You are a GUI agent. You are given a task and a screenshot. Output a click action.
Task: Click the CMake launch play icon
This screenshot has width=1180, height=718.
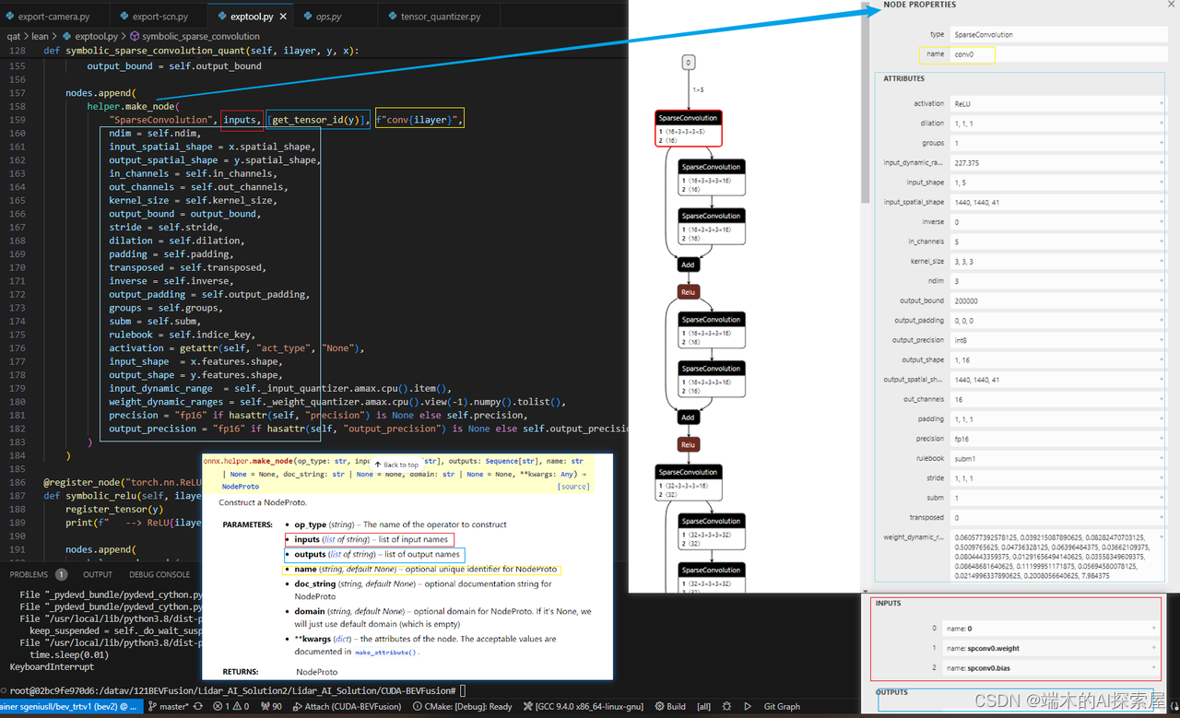tap(748, 707)
